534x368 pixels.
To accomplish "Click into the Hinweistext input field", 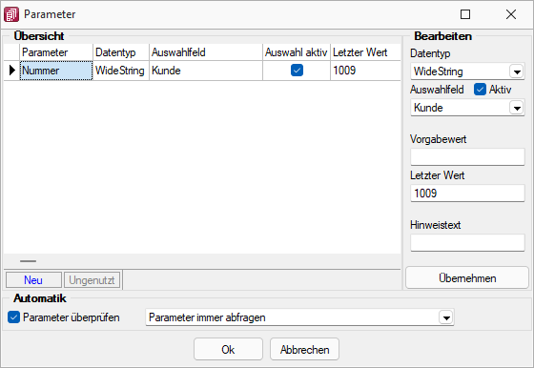I will [x=467, y=243].
